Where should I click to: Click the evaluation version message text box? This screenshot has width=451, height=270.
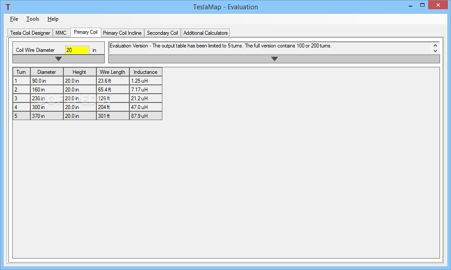[270, 48]
